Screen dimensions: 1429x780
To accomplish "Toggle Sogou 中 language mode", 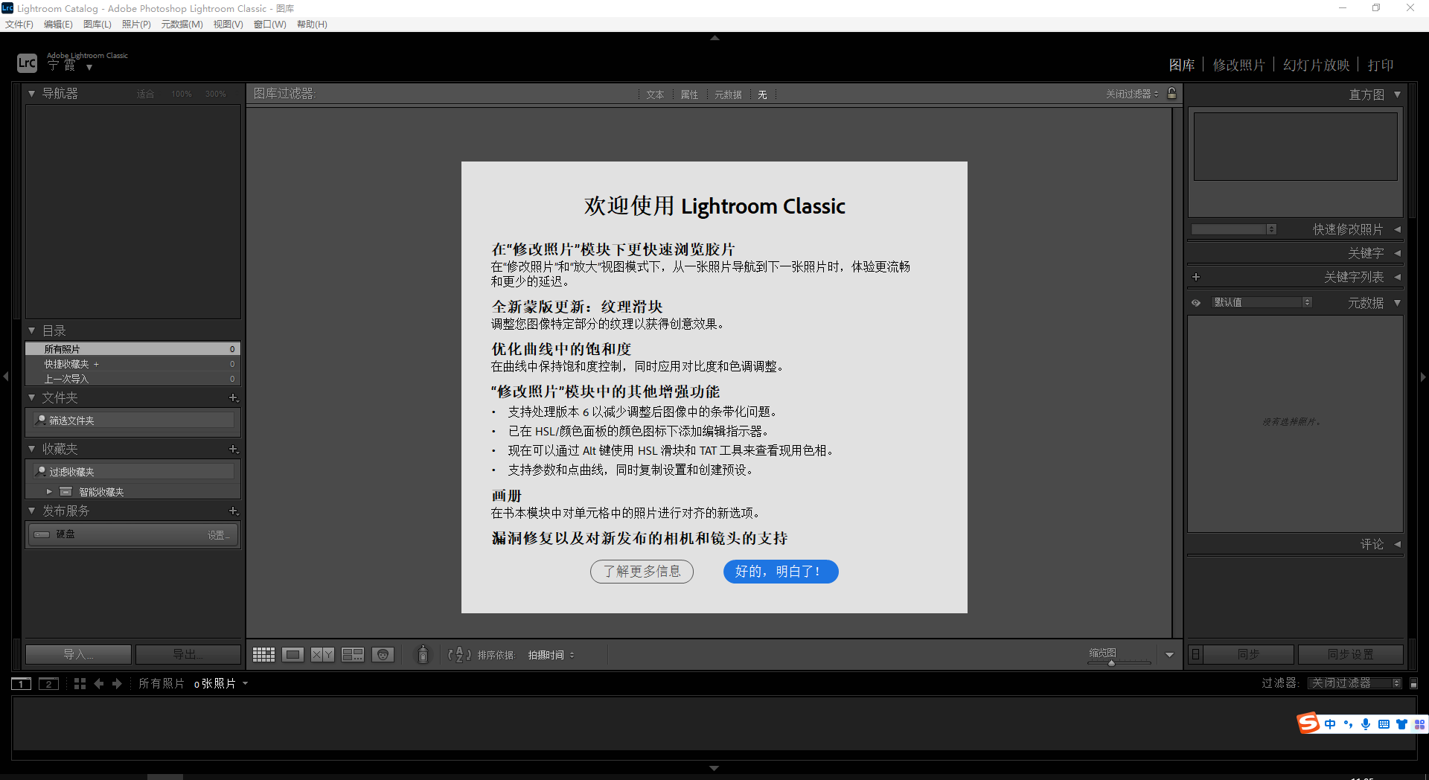I will (x=1330, y=724).
